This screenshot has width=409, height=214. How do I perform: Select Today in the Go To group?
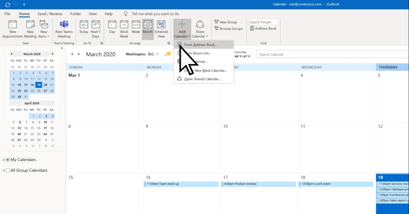pyautogui.click(x=84, y=28)
